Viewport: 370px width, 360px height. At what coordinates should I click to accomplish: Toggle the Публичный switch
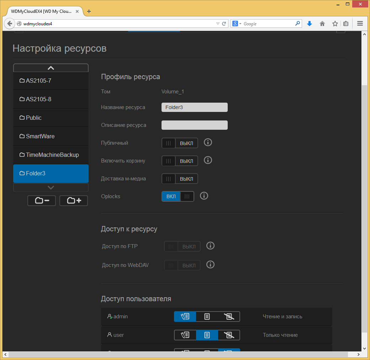180,143
